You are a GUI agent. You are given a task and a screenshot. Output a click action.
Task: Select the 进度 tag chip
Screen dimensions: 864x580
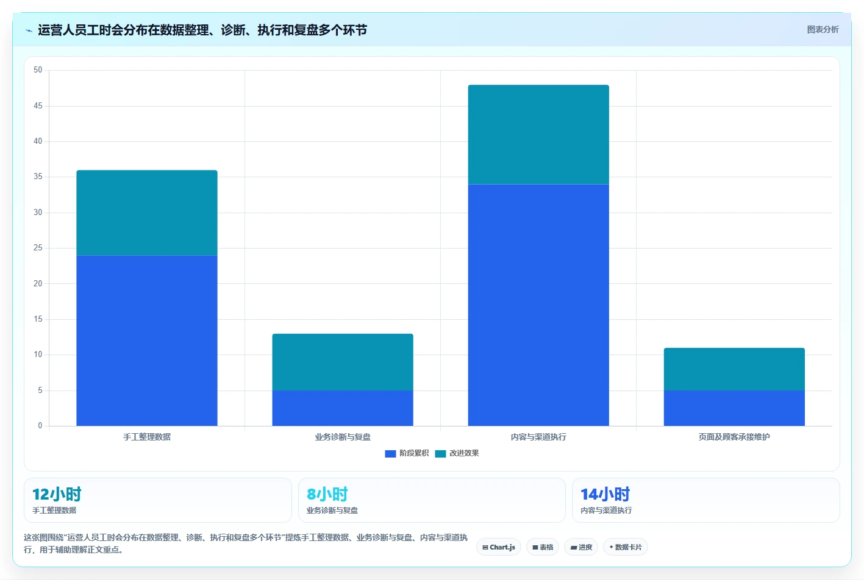click(581, 547)
